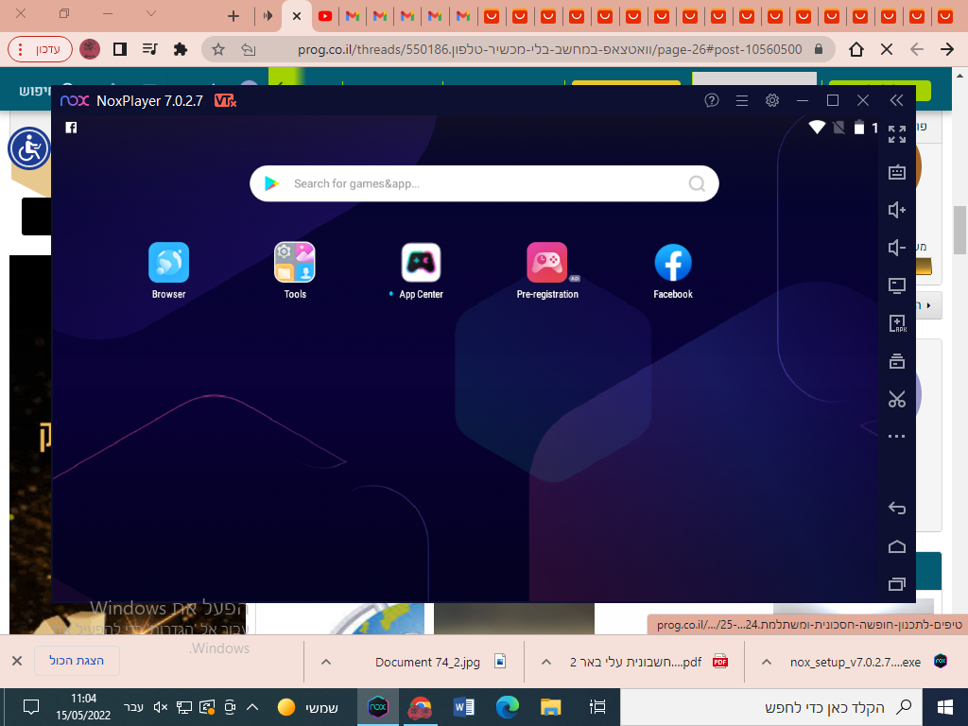Image resolution: width=968 pixels, height=726 pixels.
Task: Close the Chrome downloads bar
Action: [x=17, y=661]
